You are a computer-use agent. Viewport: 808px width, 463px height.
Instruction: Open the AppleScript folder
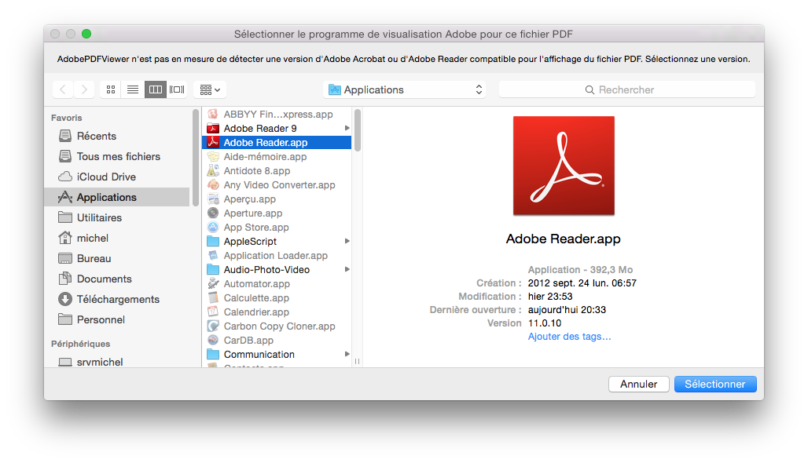pos(277,241)
